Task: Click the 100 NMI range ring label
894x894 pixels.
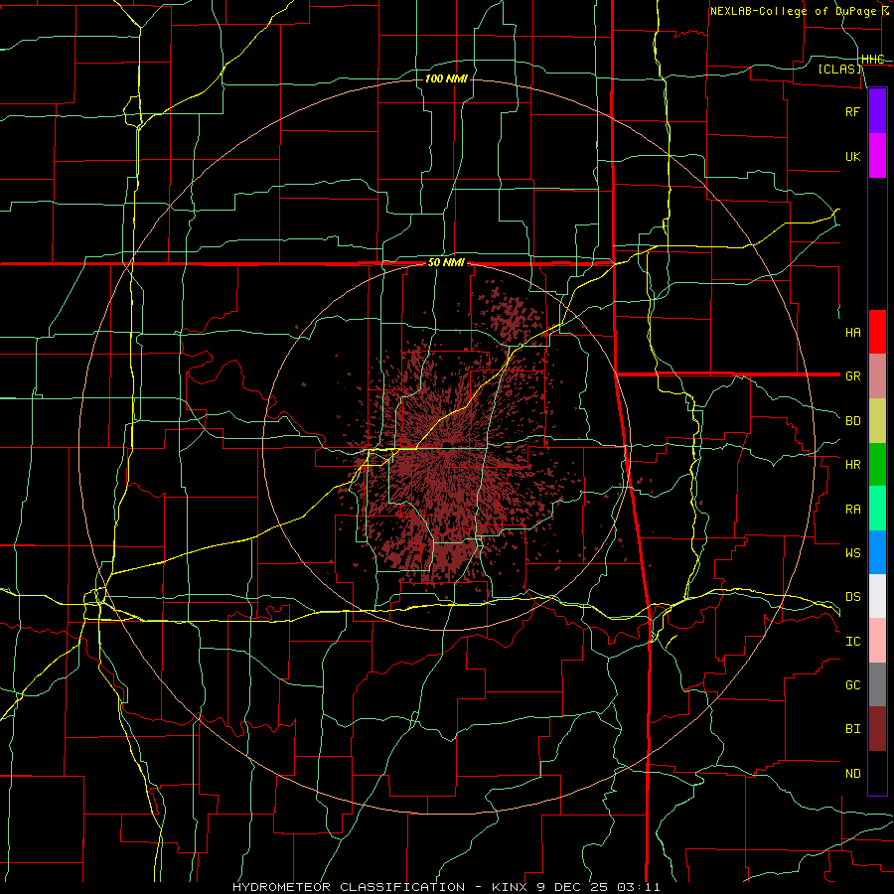Action: click(446, 78)
